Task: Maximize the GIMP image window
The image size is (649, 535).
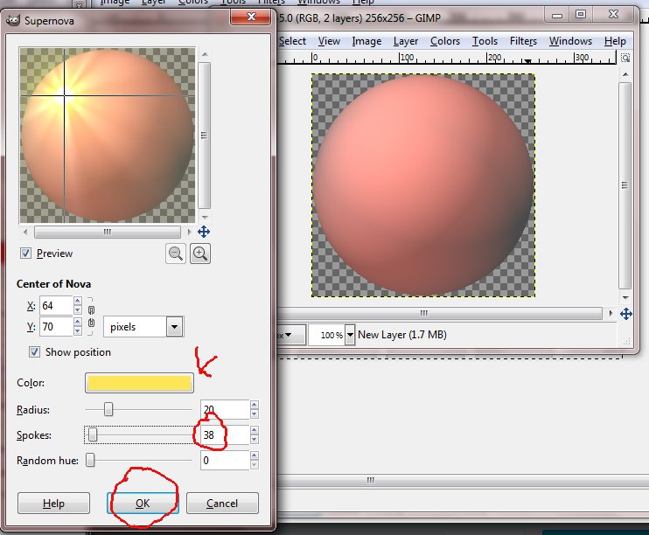Action: click(580, 15)
